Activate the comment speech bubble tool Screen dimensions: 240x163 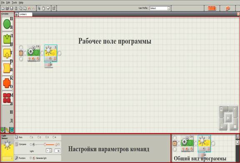coord(48,8)
